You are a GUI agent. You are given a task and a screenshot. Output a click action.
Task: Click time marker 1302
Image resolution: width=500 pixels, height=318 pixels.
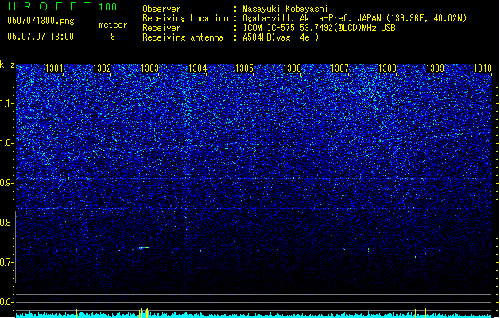click(x=102, y=68)
